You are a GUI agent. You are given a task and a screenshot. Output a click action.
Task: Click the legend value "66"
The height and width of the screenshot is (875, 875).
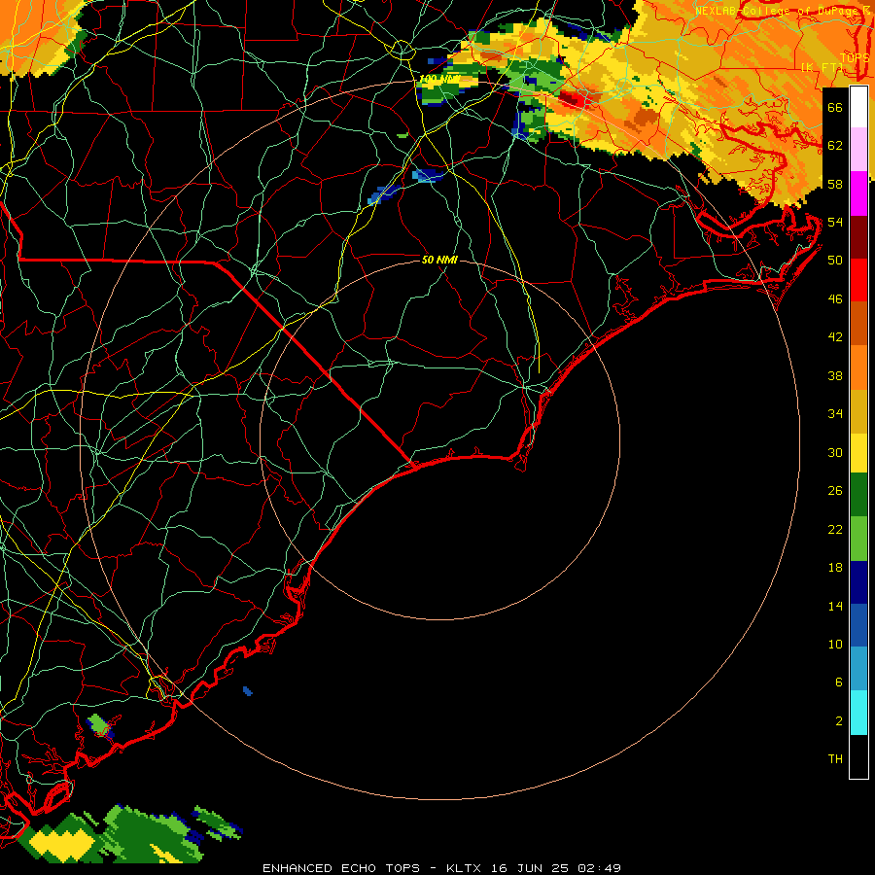[x=835, y=107]
